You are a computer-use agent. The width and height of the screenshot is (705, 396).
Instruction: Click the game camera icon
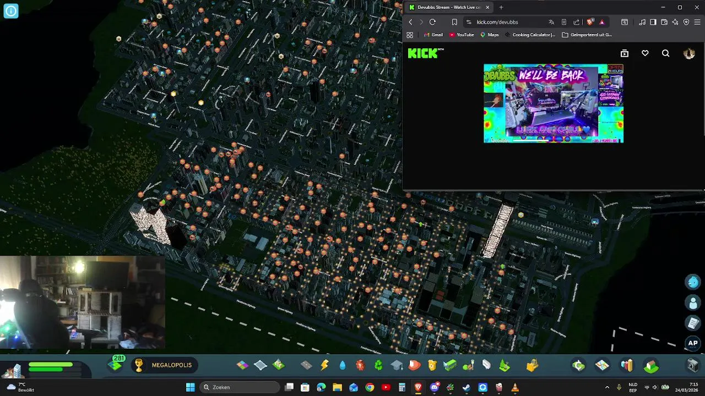pyautogui.click(x=693, y=365)
